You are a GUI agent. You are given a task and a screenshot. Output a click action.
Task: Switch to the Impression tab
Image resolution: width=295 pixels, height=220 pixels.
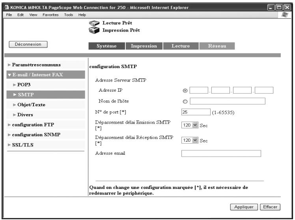144,46
